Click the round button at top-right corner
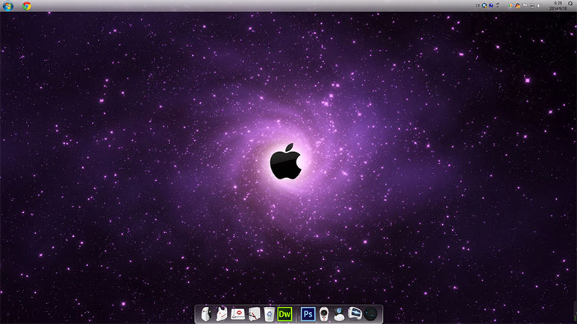This screenshot has height=324, width=577. [570, 3]
